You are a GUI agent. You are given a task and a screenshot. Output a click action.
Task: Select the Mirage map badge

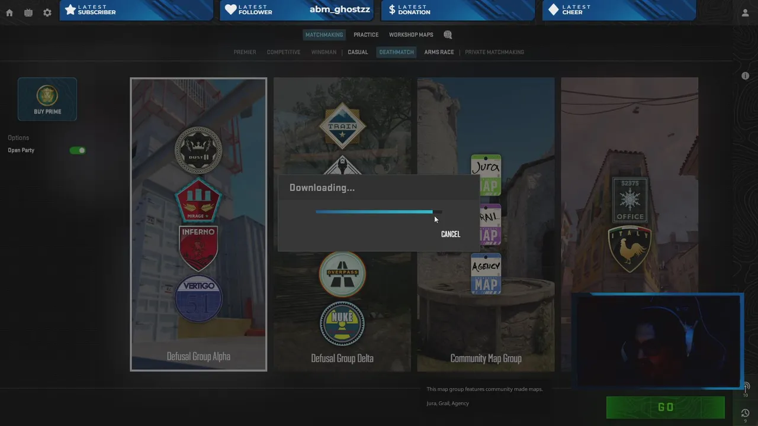[x=198, y=200]
